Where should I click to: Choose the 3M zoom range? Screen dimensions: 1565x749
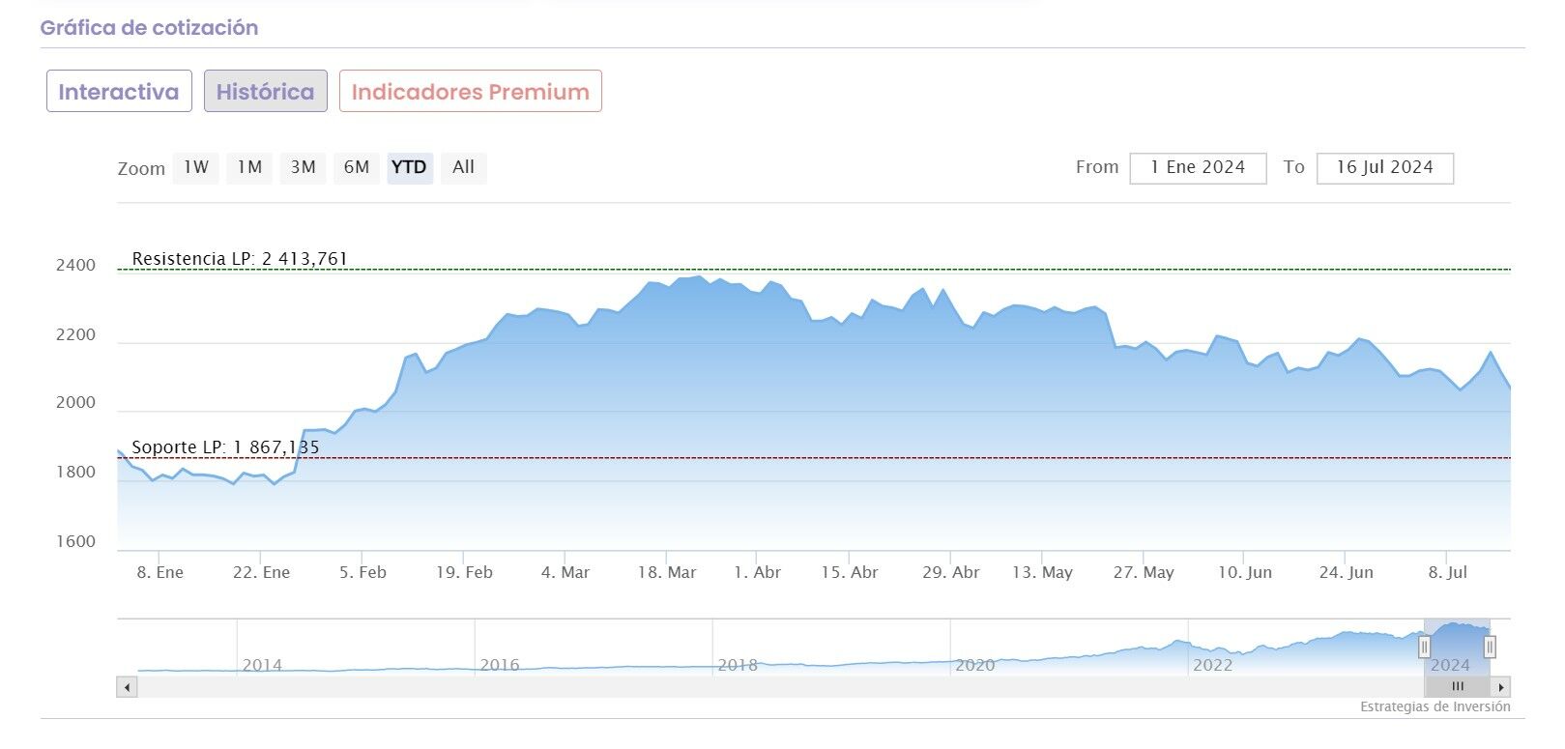304,167
